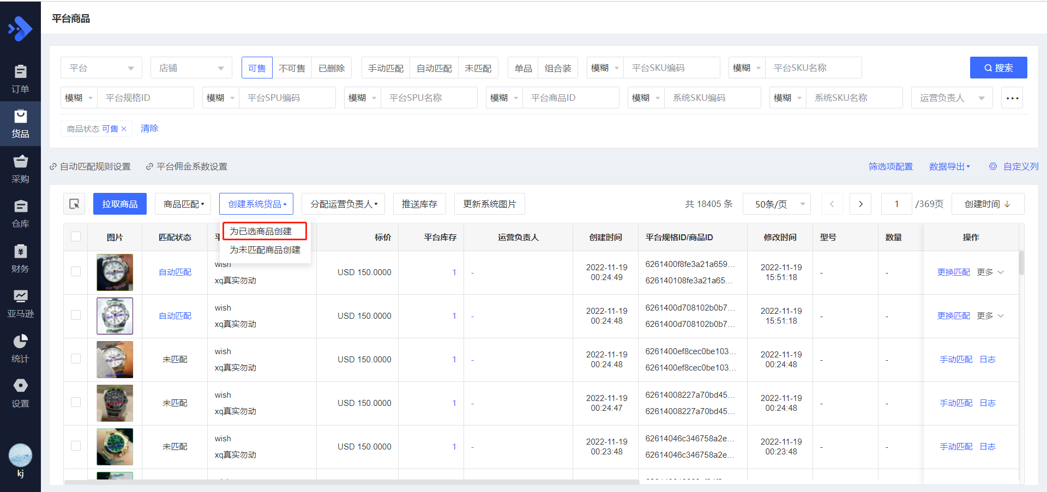Open the 亚马逊 Amazon sidebar icon
The width and height of the screenshot is (1047, 492).
[x=20, y=303]
